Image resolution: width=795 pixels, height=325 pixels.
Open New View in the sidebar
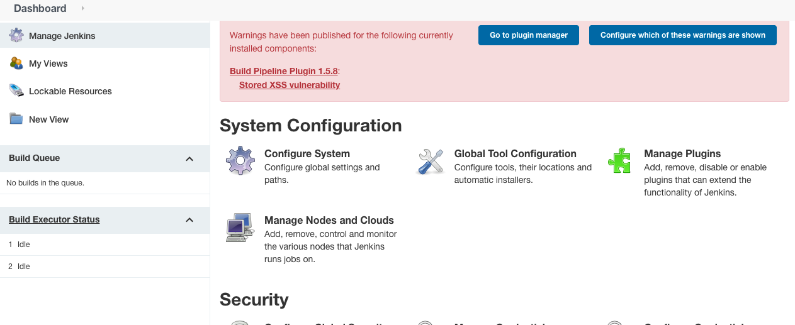(49, 119)
